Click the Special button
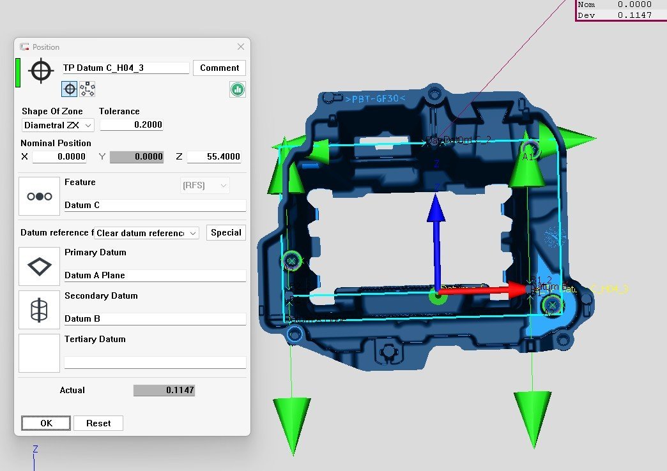 coord(226,232)
